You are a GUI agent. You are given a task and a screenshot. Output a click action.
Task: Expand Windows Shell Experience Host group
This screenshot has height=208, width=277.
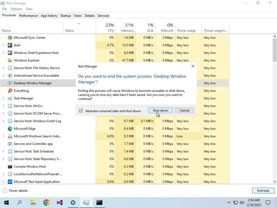pyautogui.click(x=3, y=53)
